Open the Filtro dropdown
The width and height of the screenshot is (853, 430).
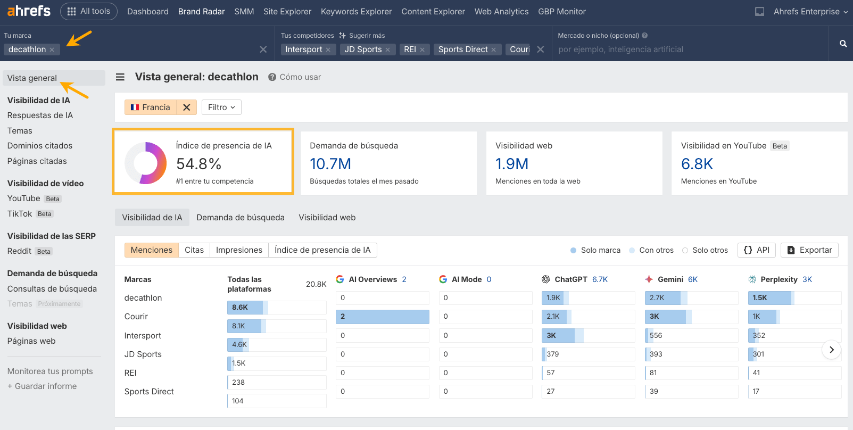[x=221, y=107]
